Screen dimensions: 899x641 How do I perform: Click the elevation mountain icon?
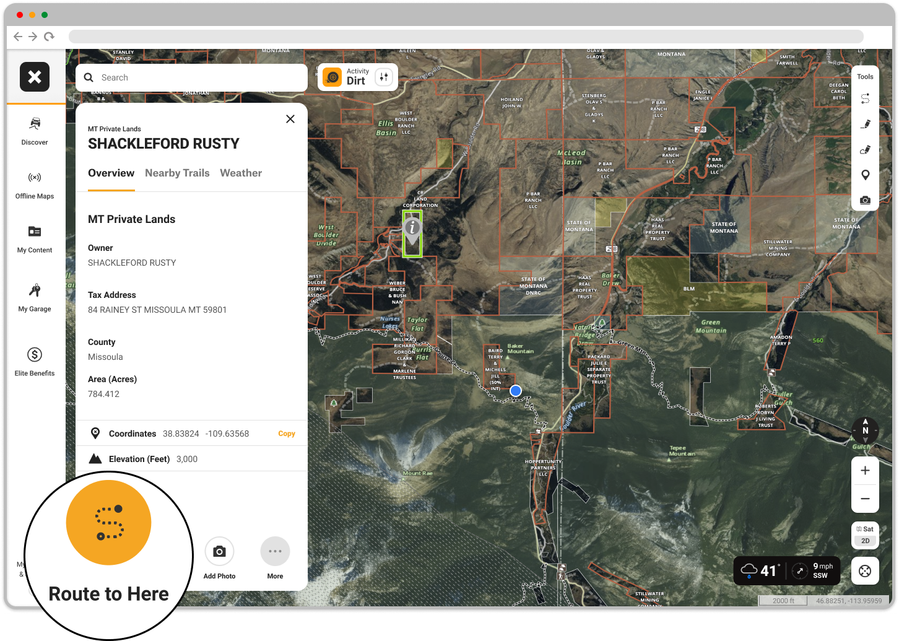point(95,458)
